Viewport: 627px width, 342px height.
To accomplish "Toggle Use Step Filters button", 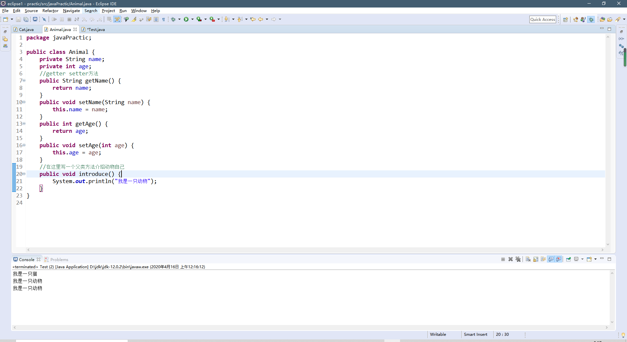I will pos(117,20).
